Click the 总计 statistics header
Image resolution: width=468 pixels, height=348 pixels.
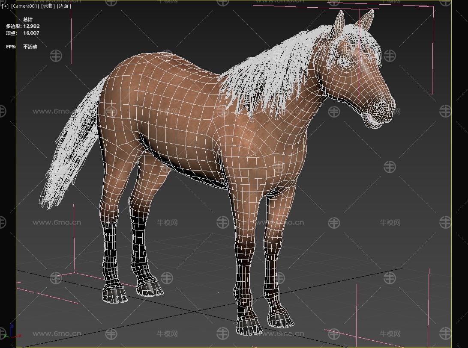tap(28, 19)
